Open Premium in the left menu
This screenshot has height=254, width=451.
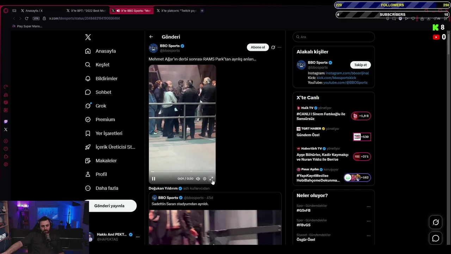[x=100, y=120]
